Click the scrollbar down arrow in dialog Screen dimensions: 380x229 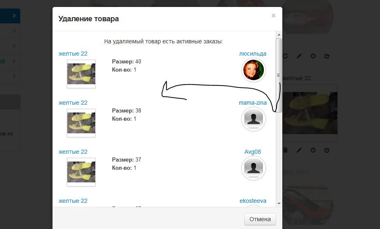[x=279, y=203]
